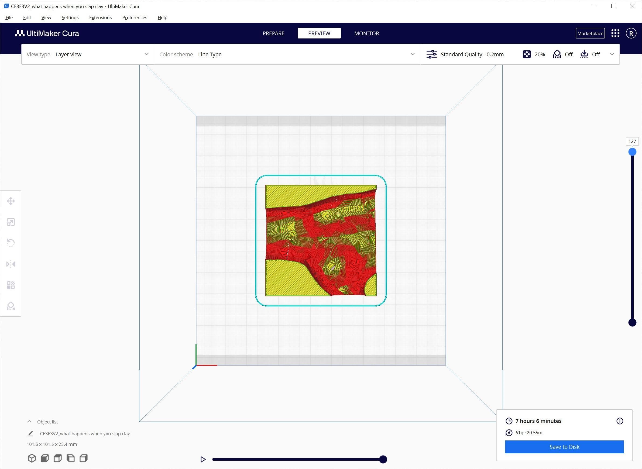Select the Support Blocker tool
Viewport: 642px width, 469px height.
click(11, 306)
